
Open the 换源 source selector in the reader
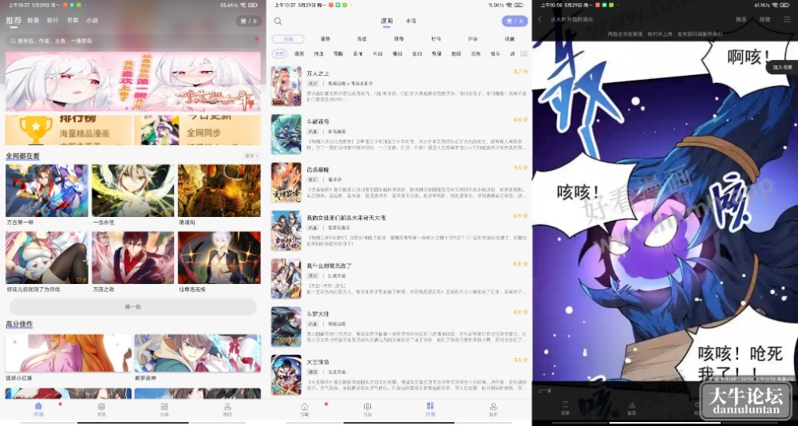point(741,19)
